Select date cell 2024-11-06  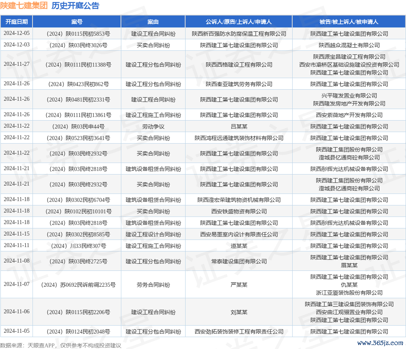coord(17,311)
